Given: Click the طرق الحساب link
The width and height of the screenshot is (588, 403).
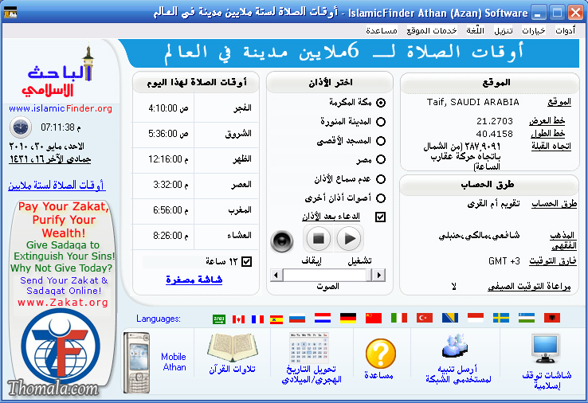Looking at the screenshot, I should coord(554,204).
